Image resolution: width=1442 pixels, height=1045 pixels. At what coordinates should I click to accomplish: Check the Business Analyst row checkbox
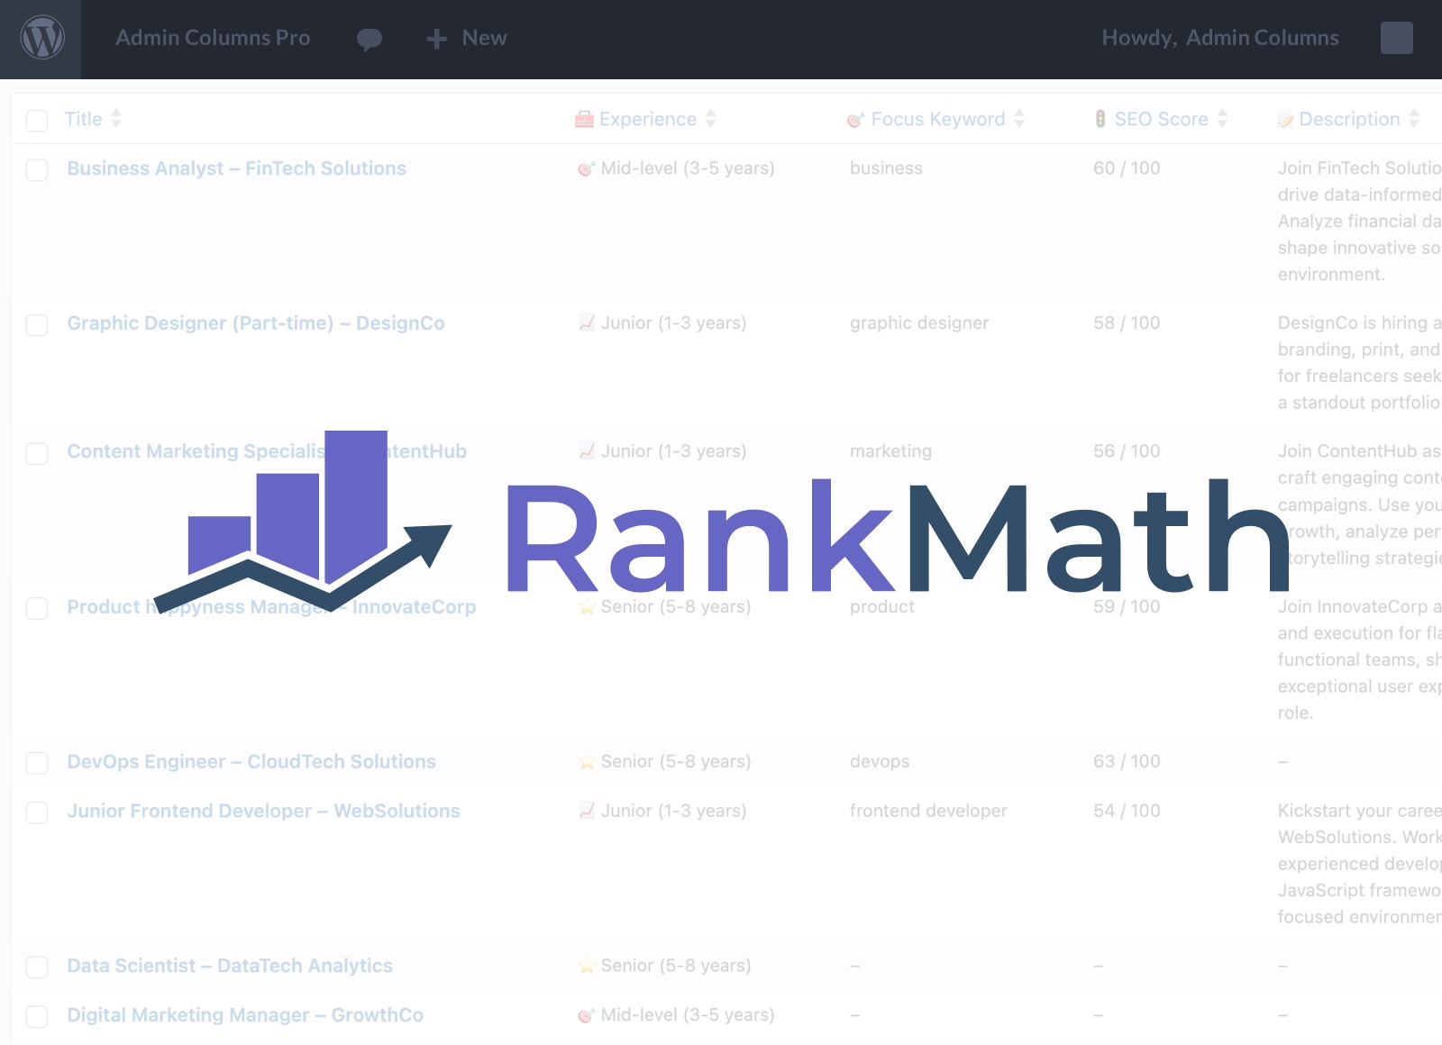coord(37,170)
